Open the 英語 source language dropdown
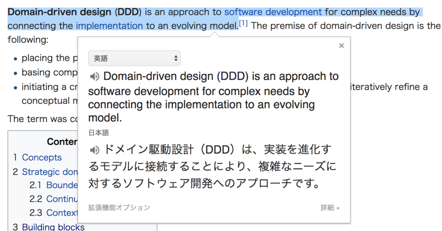442x231 pixels. point(134,58)
